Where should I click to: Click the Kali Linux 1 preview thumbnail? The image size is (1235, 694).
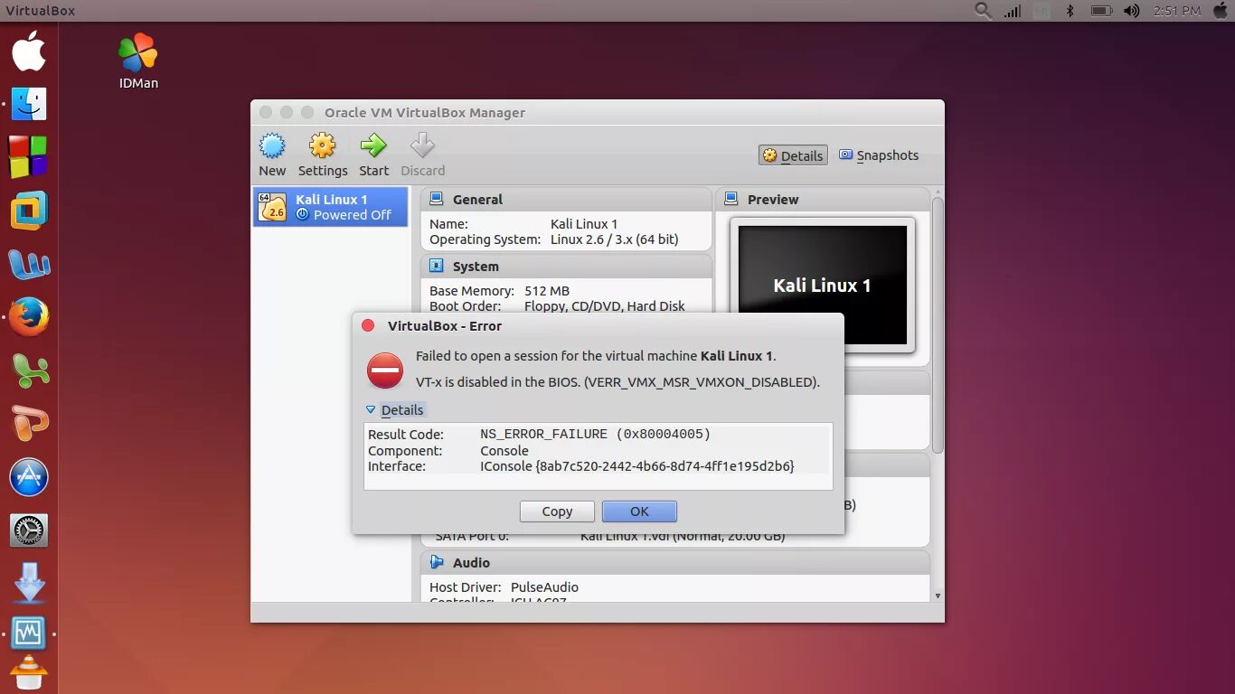[823, 285]
